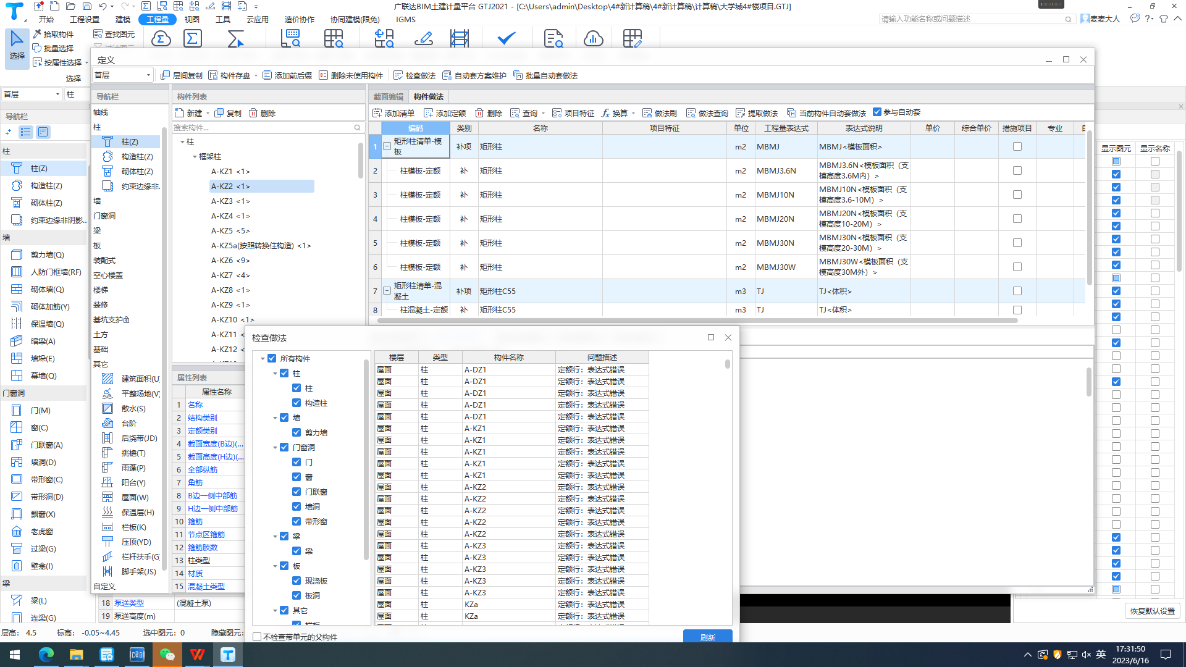Select 建筑面积 in definition nav panel
Image resolution: width=1186 pixels, height=667 pixels.
140,379
